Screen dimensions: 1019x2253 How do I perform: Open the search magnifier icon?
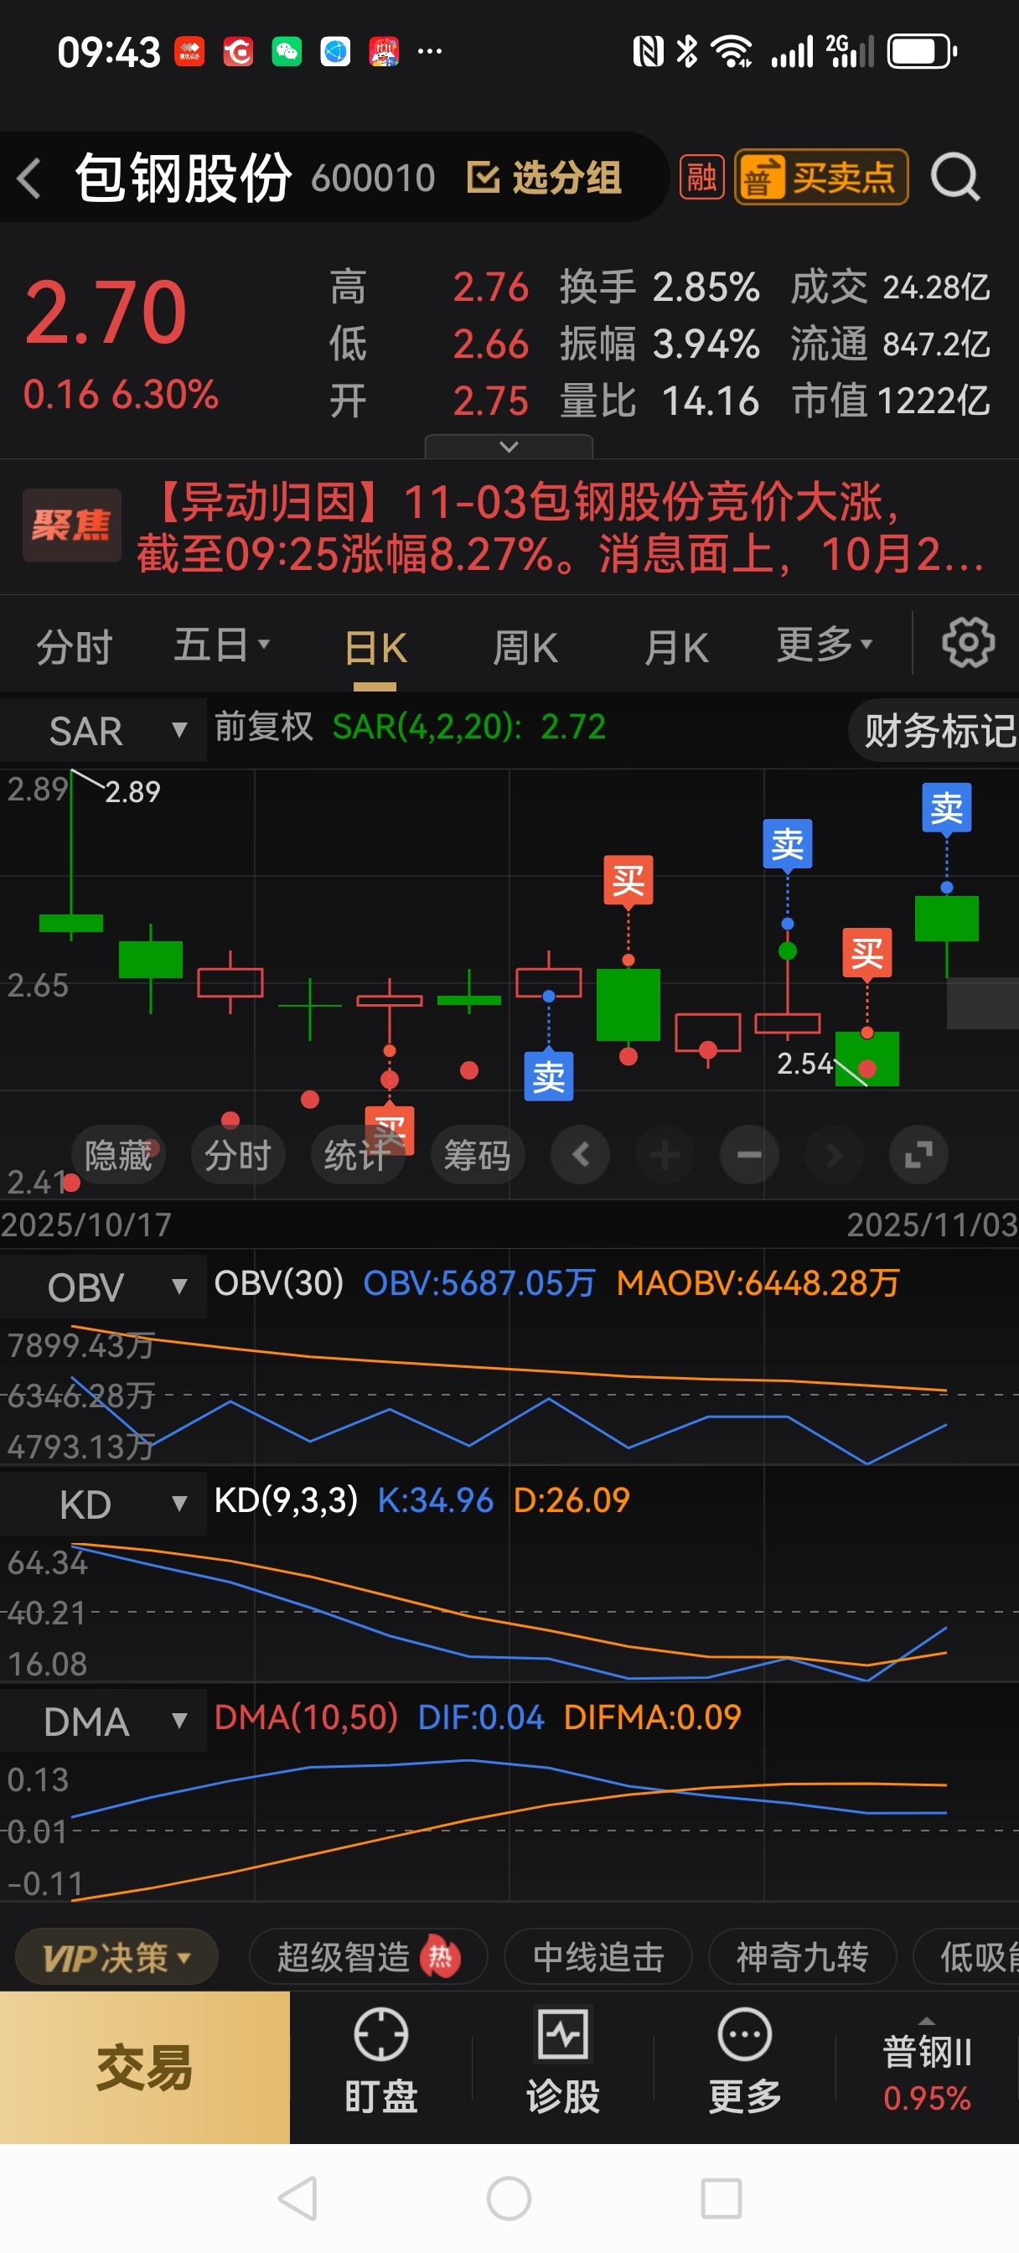point(955,178)
